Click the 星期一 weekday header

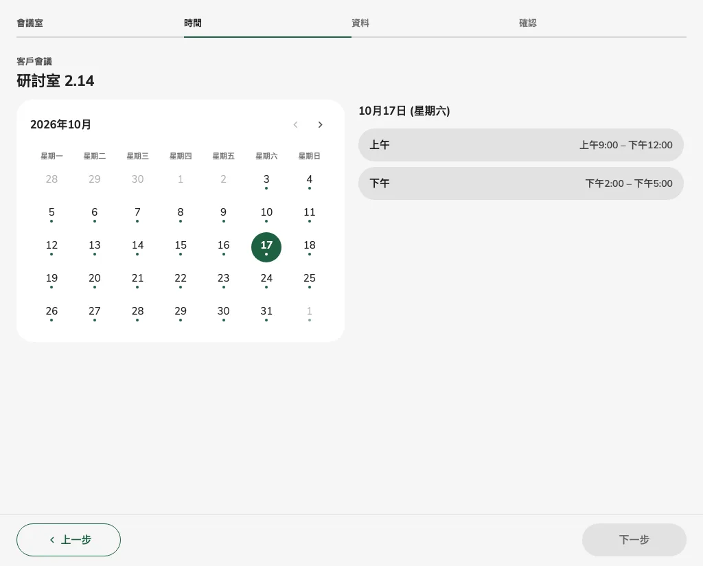click(x=51, y=156)
